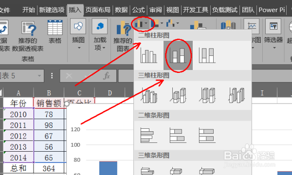The image size is (292, 175).
Task: Open the 3D Map button
Action: [x=228, y=25]
